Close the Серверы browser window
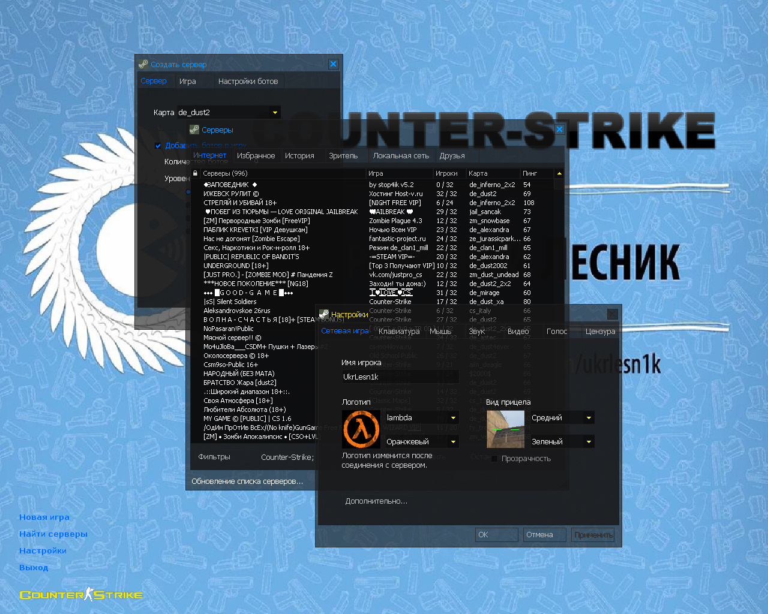The width and height of the screenshot is (768, 614). click(x=559, y=130)
